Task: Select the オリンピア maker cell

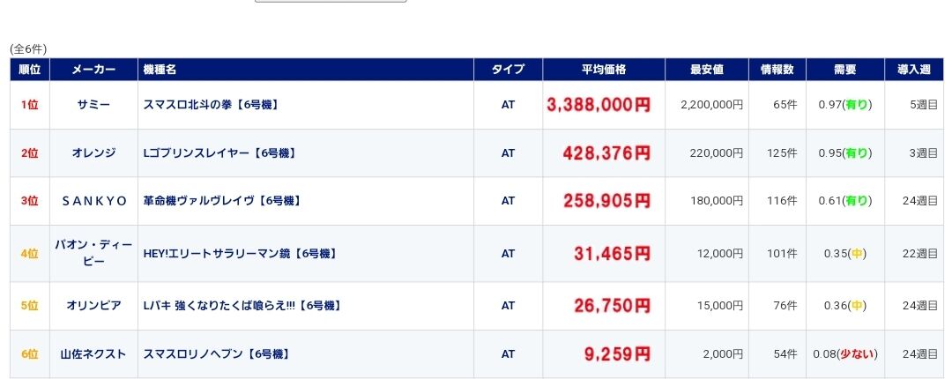Action: tap(94, 306)
